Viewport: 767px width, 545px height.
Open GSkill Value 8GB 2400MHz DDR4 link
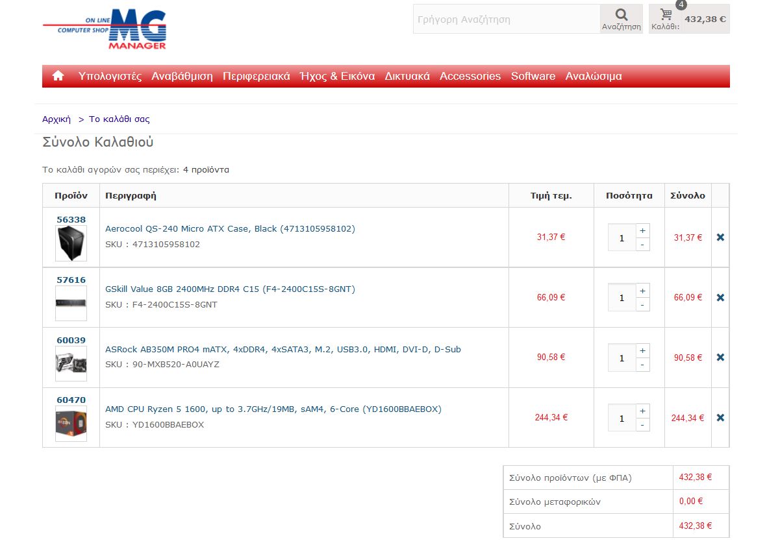[230, 289]
